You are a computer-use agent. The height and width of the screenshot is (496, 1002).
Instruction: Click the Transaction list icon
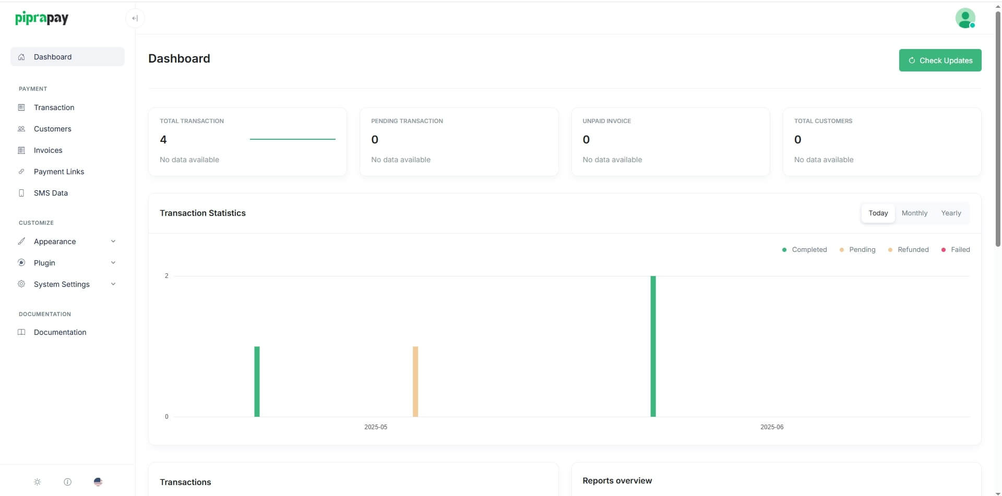tap(21, 107)
